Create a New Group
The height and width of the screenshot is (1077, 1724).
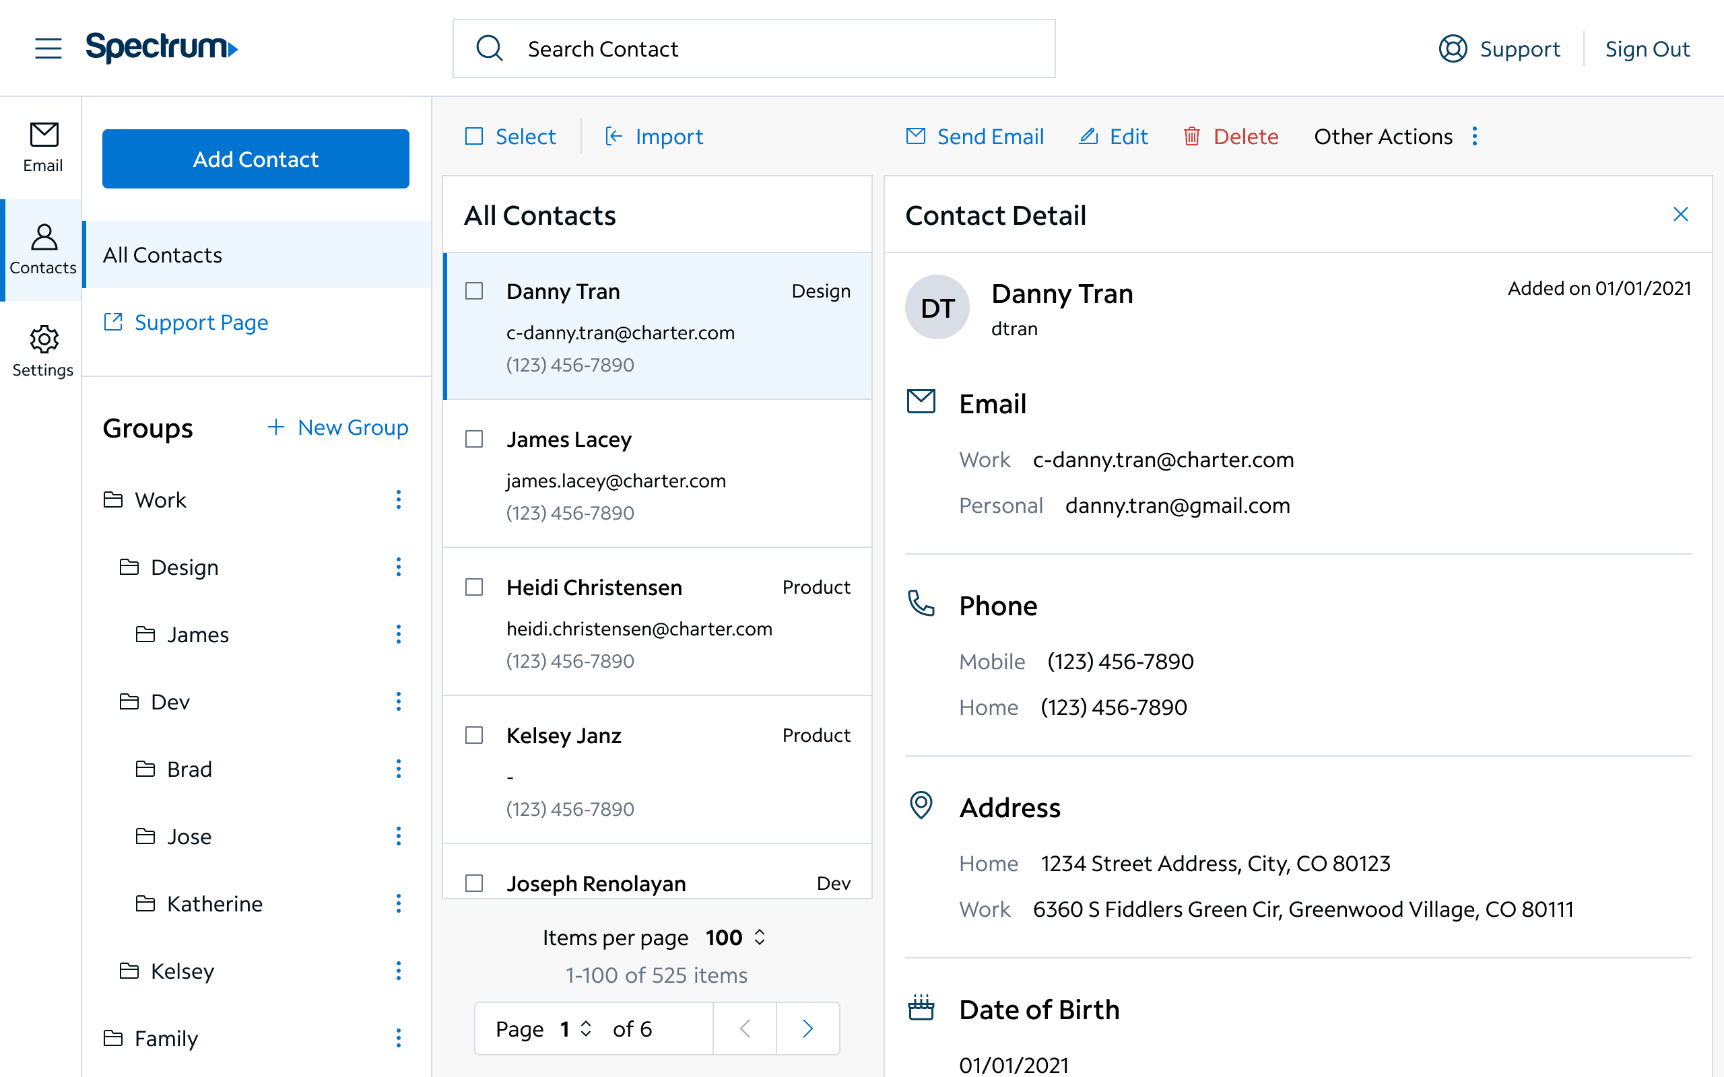[337, 427]
